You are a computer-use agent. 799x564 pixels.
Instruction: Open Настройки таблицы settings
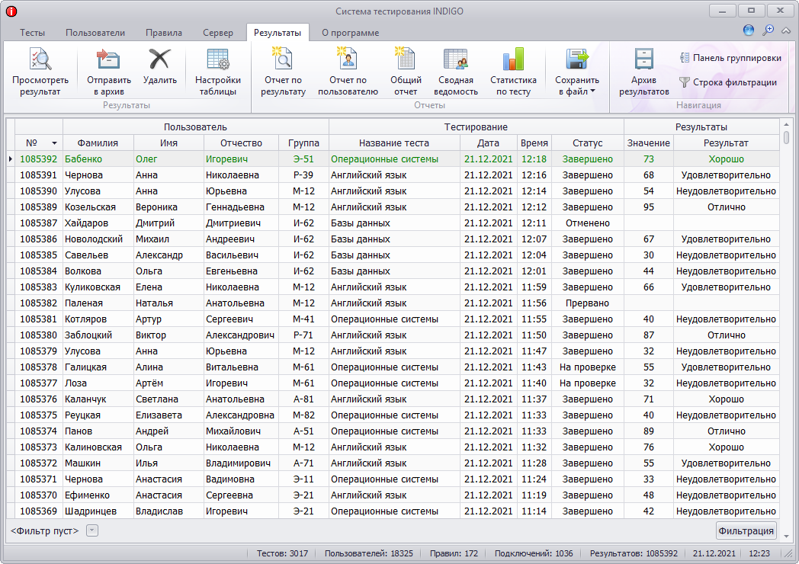pos(218,60)
